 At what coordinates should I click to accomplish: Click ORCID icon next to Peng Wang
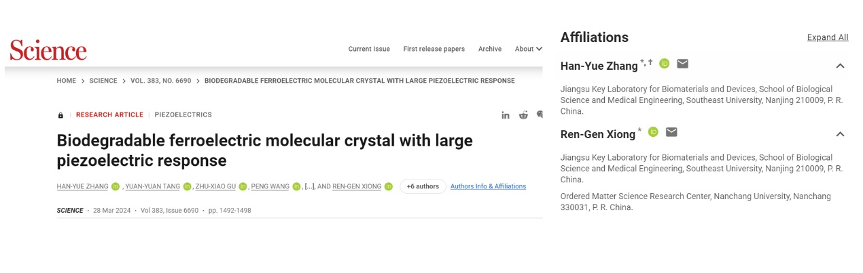297,186
